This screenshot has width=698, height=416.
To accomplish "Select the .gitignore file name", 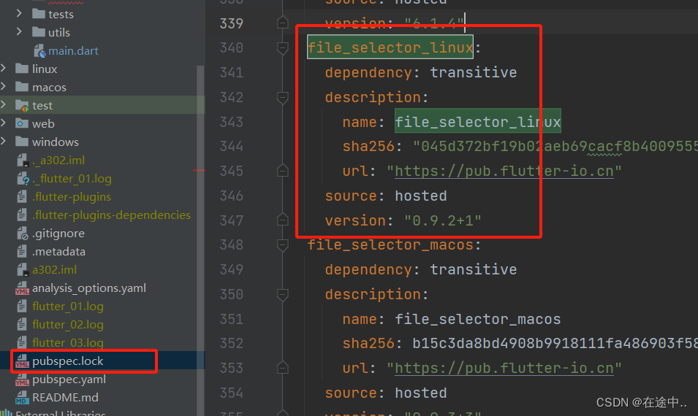I will pyautogui.click(x=58, y=233).
